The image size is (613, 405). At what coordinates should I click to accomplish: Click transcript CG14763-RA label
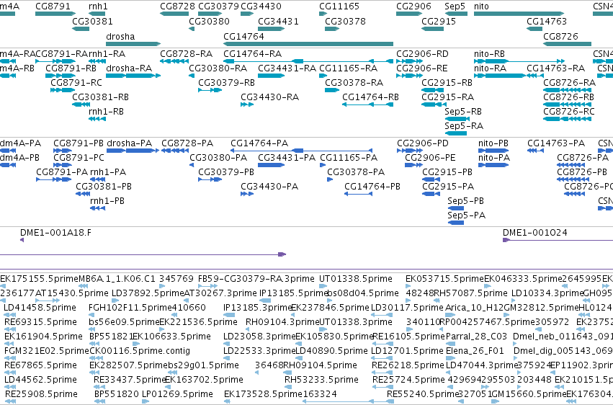click(x=556, y=68)
